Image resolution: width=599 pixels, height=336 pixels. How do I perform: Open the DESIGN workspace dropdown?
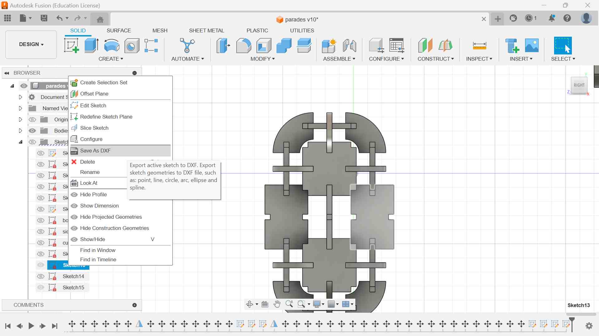coord(31,44)
